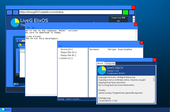Screen dimensions: 170x112
Task: Click the ElixOS pie logo in About window
Action: tap(102, 70)
